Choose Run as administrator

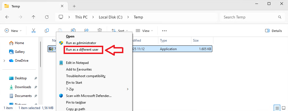pos(94,43)
